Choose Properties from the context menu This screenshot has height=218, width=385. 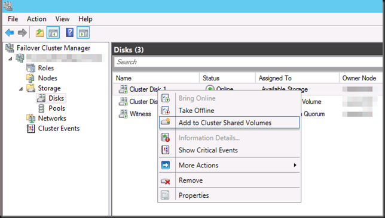point(229,195)
